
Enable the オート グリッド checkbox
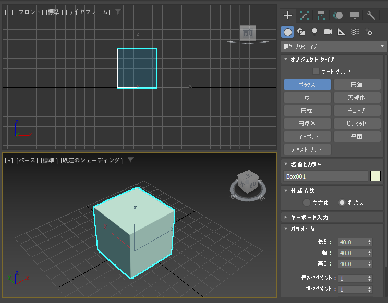(x=316, y=71)
